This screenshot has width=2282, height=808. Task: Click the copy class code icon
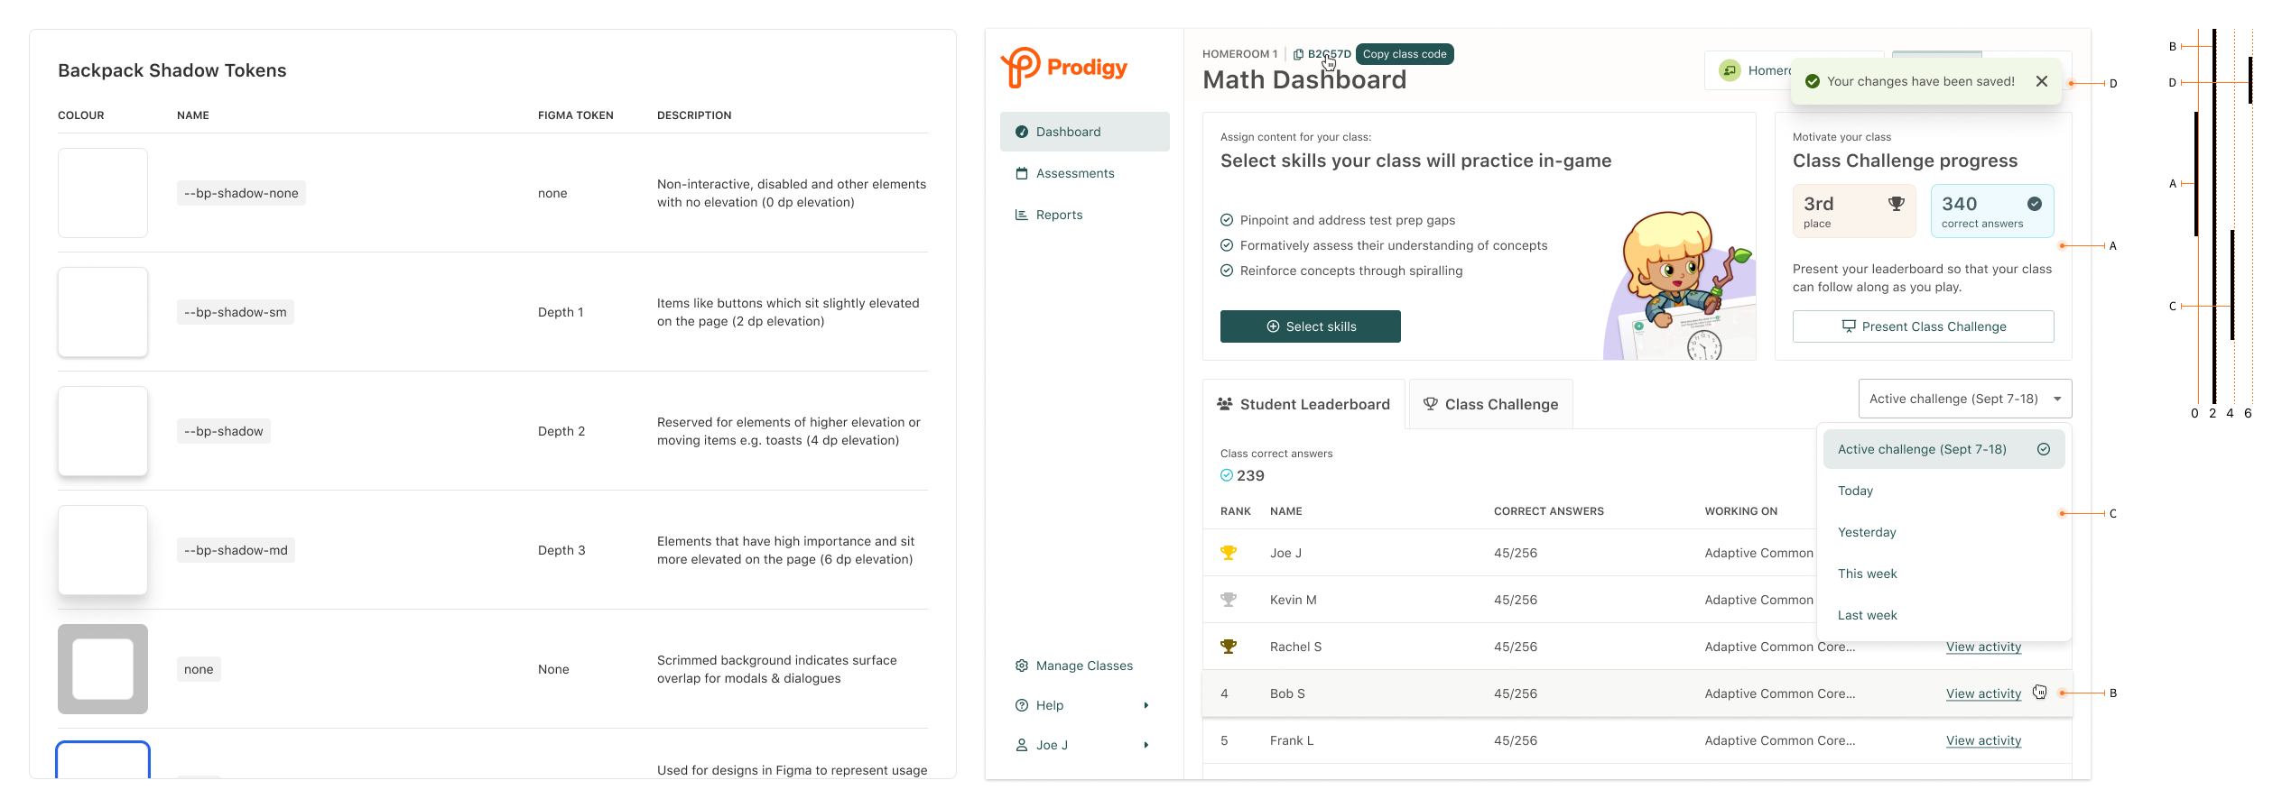point(1298,54)
